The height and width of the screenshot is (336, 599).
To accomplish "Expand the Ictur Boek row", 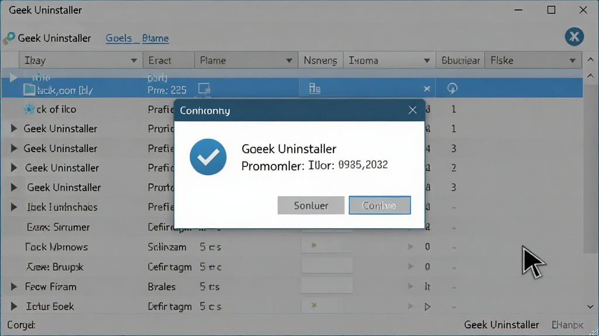I will (x=14, y=306).
